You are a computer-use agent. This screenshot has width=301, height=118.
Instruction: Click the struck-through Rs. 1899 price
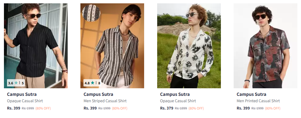point(181,108)
